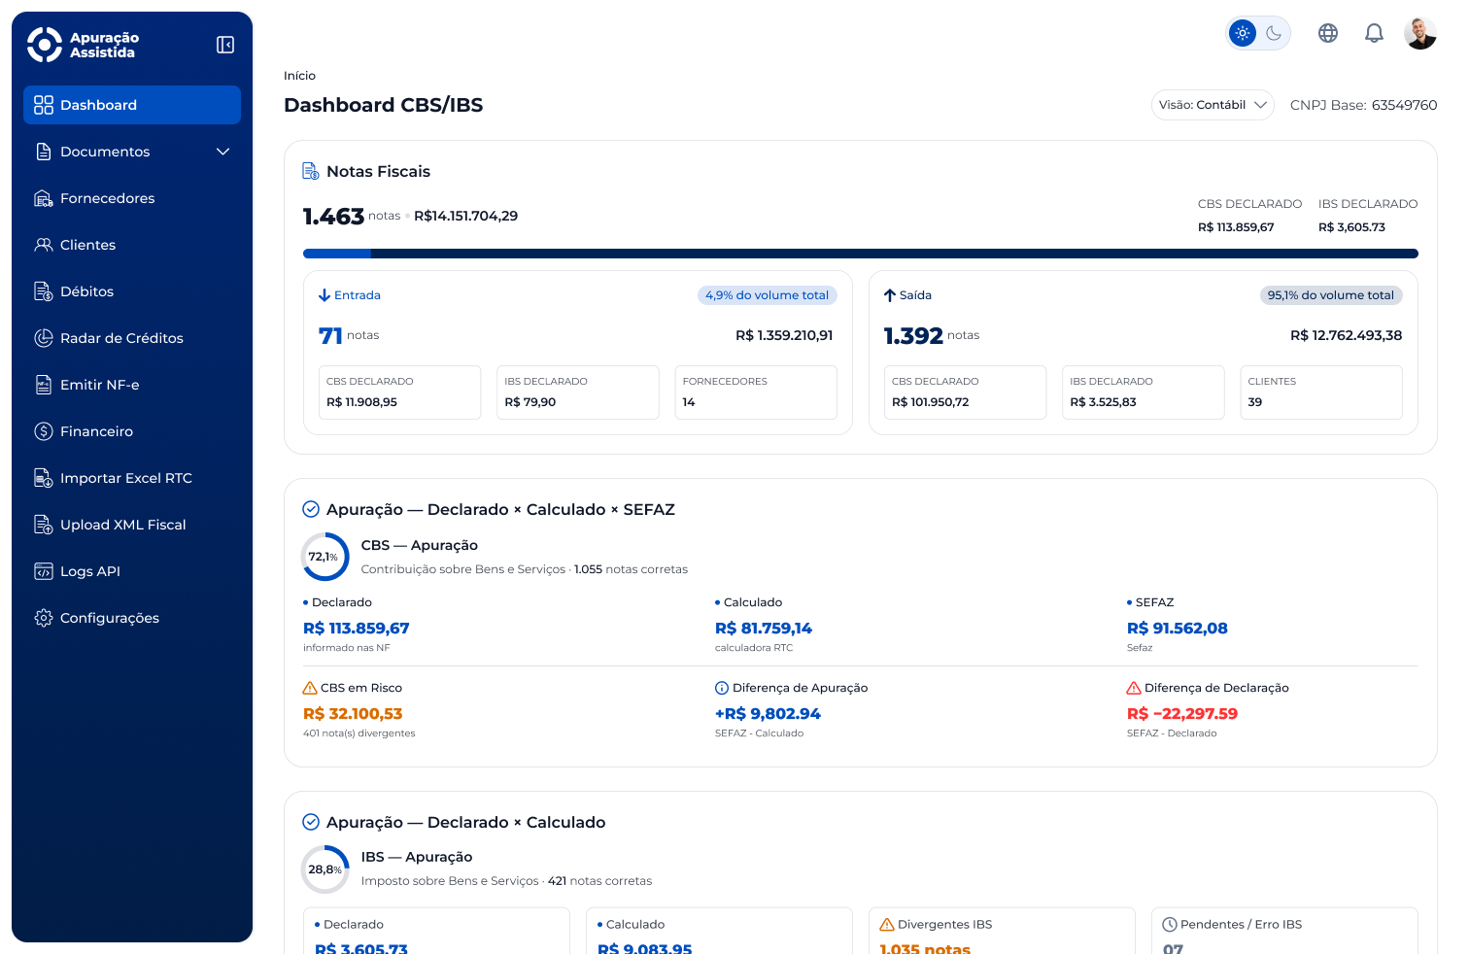Click the CBS em Risco warning icon
Screen dimensions: 1469x954
coord(310,688)
